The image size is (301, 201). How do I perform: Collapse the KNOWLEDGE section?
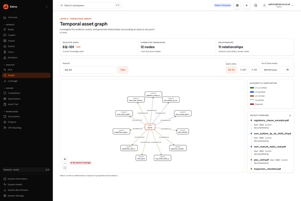click(11, 112)
